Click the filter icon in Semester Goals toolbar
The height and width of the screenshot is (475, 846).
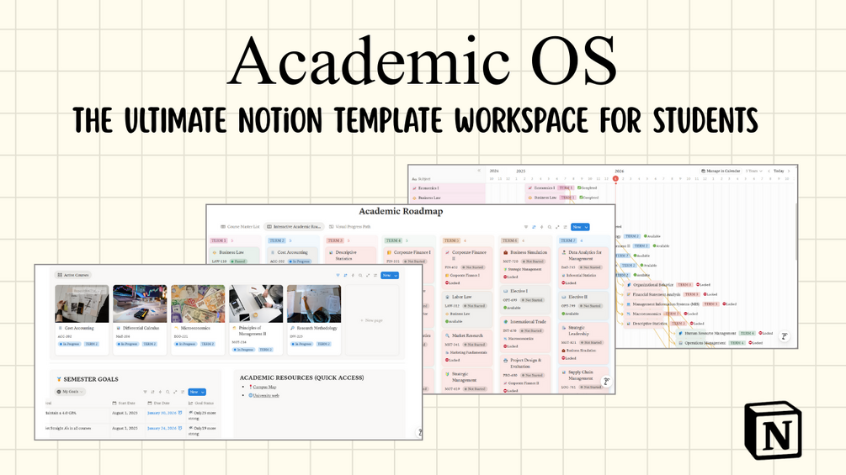pyautogui.click(x=145, y=392)
